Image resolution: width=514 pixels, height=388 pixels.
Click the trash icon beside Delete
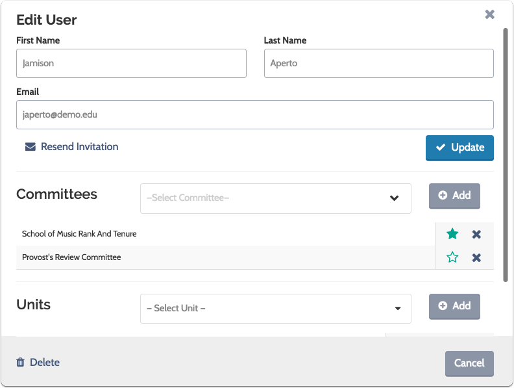pos(20,362)
